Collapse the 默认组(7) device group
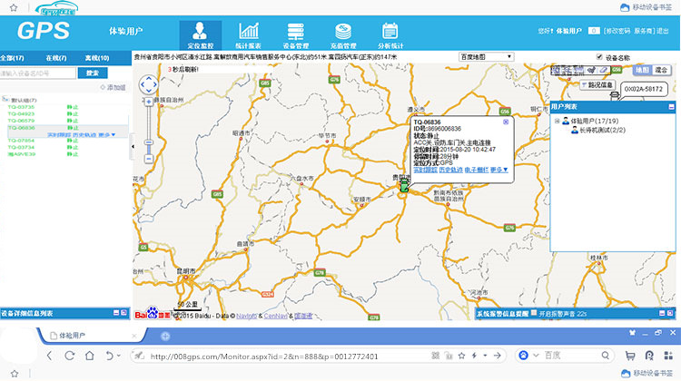Viewport: 681px width, 381px height. click(x=5, y=100)
